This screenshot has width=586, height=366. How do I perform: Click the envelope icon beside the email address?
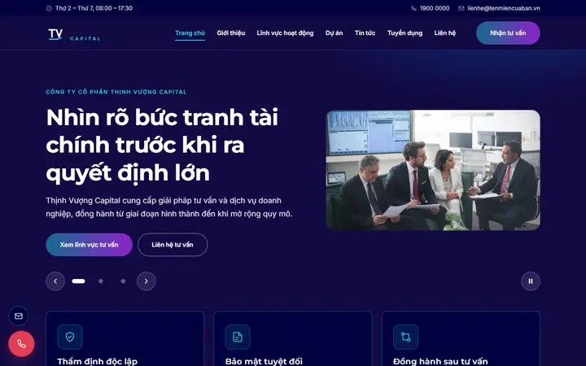(461, 8)
